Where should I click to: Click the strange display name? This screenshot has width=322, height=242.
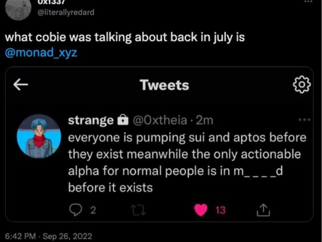click(x=91, y=120)
